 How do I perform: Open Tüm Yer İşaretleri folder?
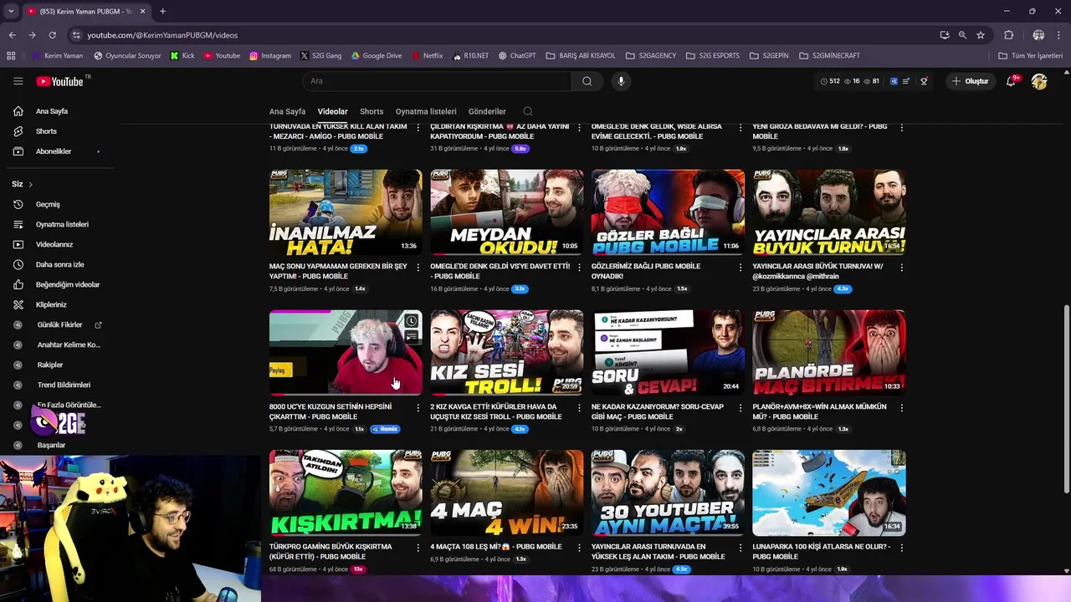(x=1030, y=56)
